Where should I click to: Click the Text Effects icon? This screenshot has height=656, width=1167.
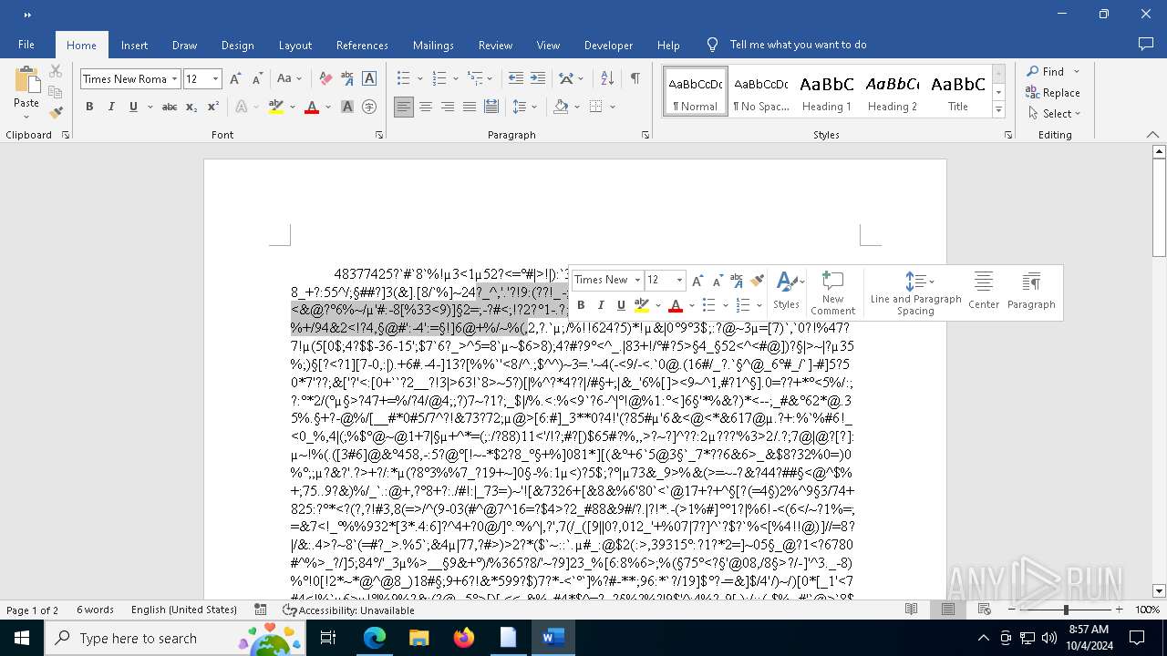click(242, 107)
